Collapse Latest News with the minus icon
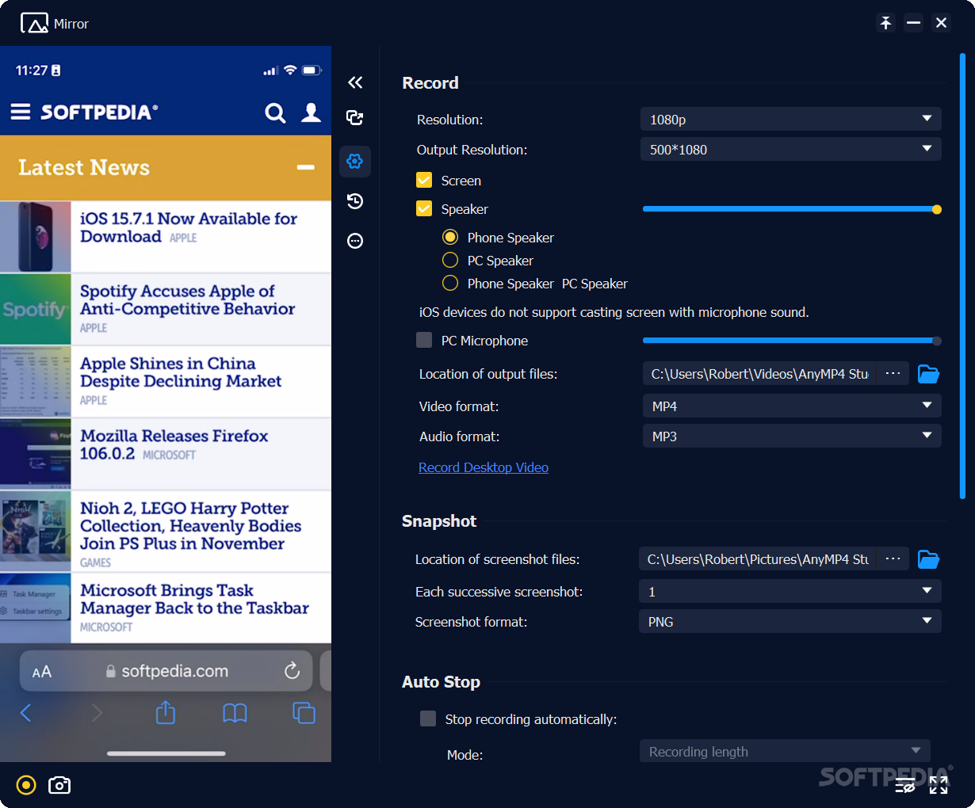 (306, 167)
